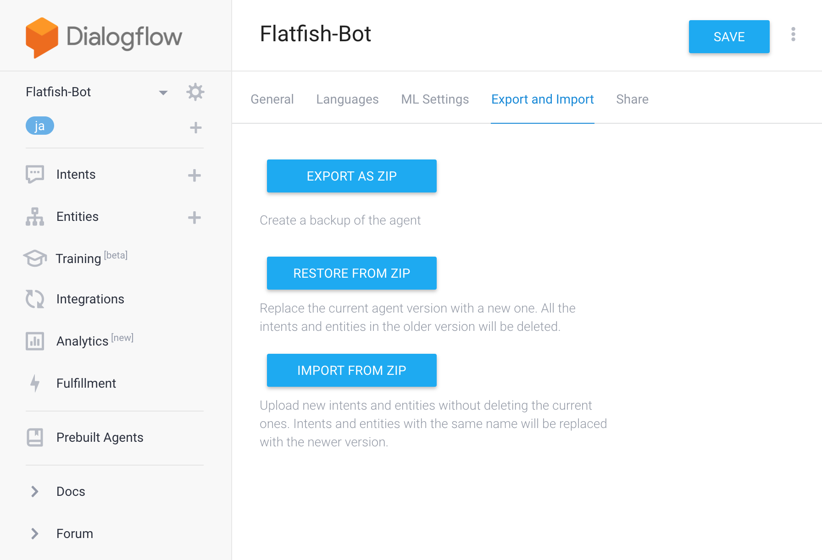This screenshot has height=560, width=822.
Task: Expand the Forum section
Action: [34, 533]
